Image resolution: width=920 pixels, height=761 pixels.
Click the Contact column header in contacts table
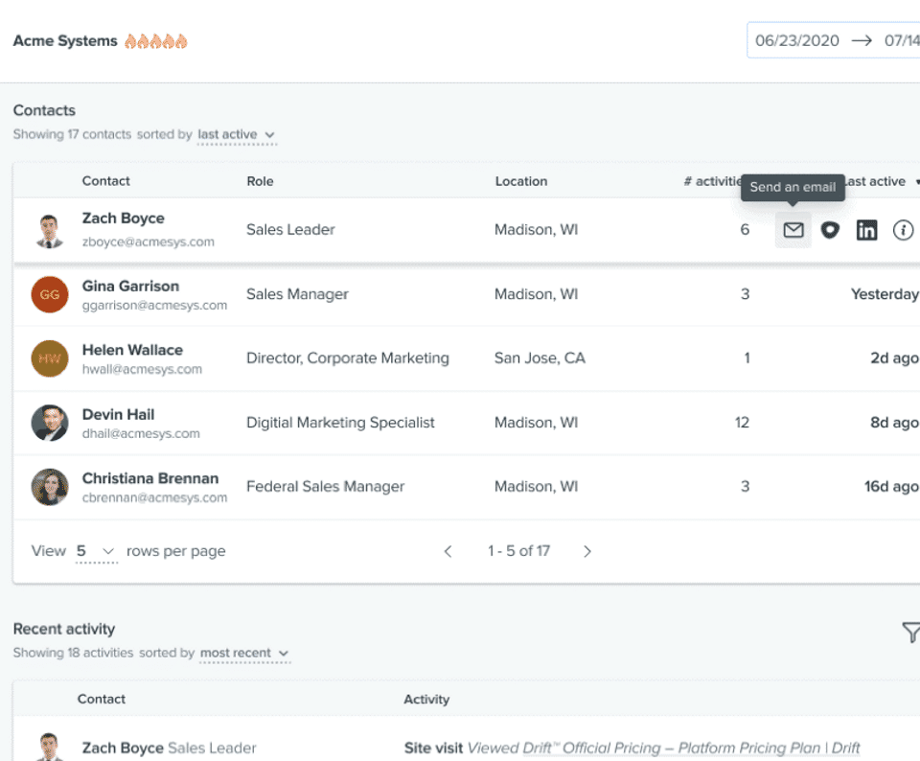(106, 181)
